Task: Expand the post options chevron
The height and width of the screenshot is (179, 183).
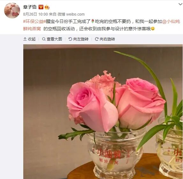Action: point(180,4)
